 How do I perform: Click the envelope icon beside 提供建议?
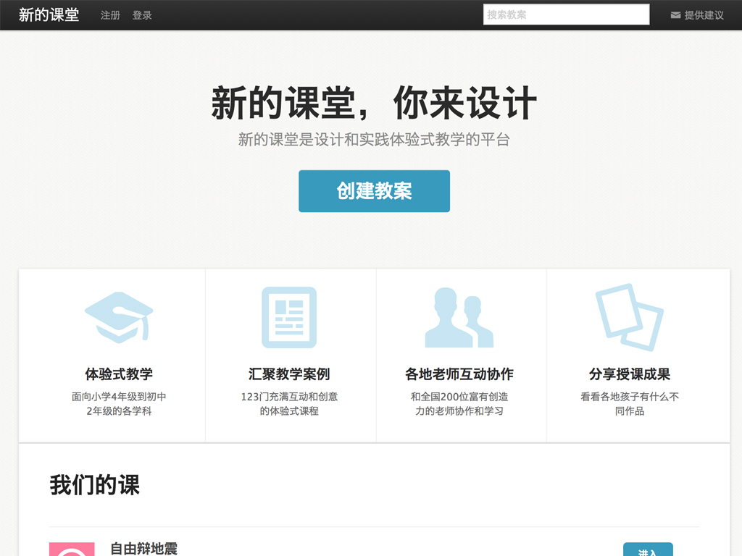coord(675,15)
